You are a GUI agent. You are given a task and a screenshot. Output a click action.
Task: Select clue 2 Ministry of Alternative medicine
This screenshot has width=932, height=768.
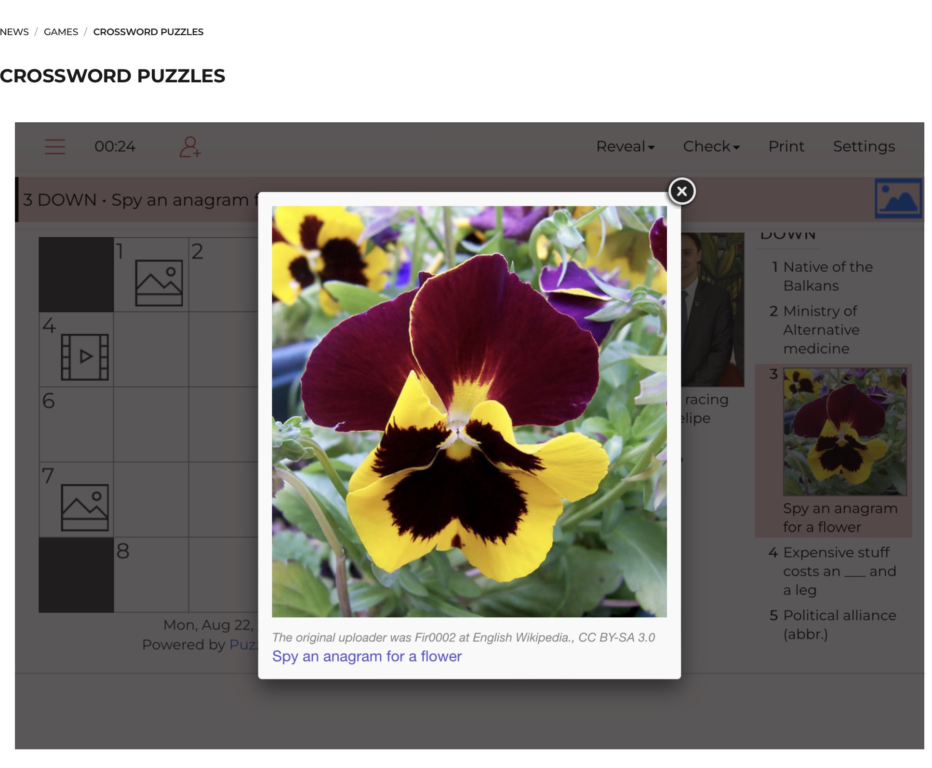(x=833, y=329)
